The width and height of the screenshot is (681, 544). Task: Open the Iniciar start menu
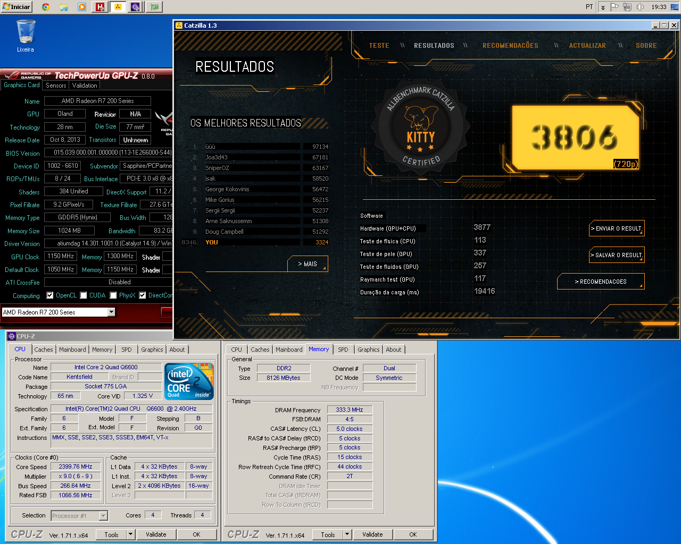pos(16,7)
